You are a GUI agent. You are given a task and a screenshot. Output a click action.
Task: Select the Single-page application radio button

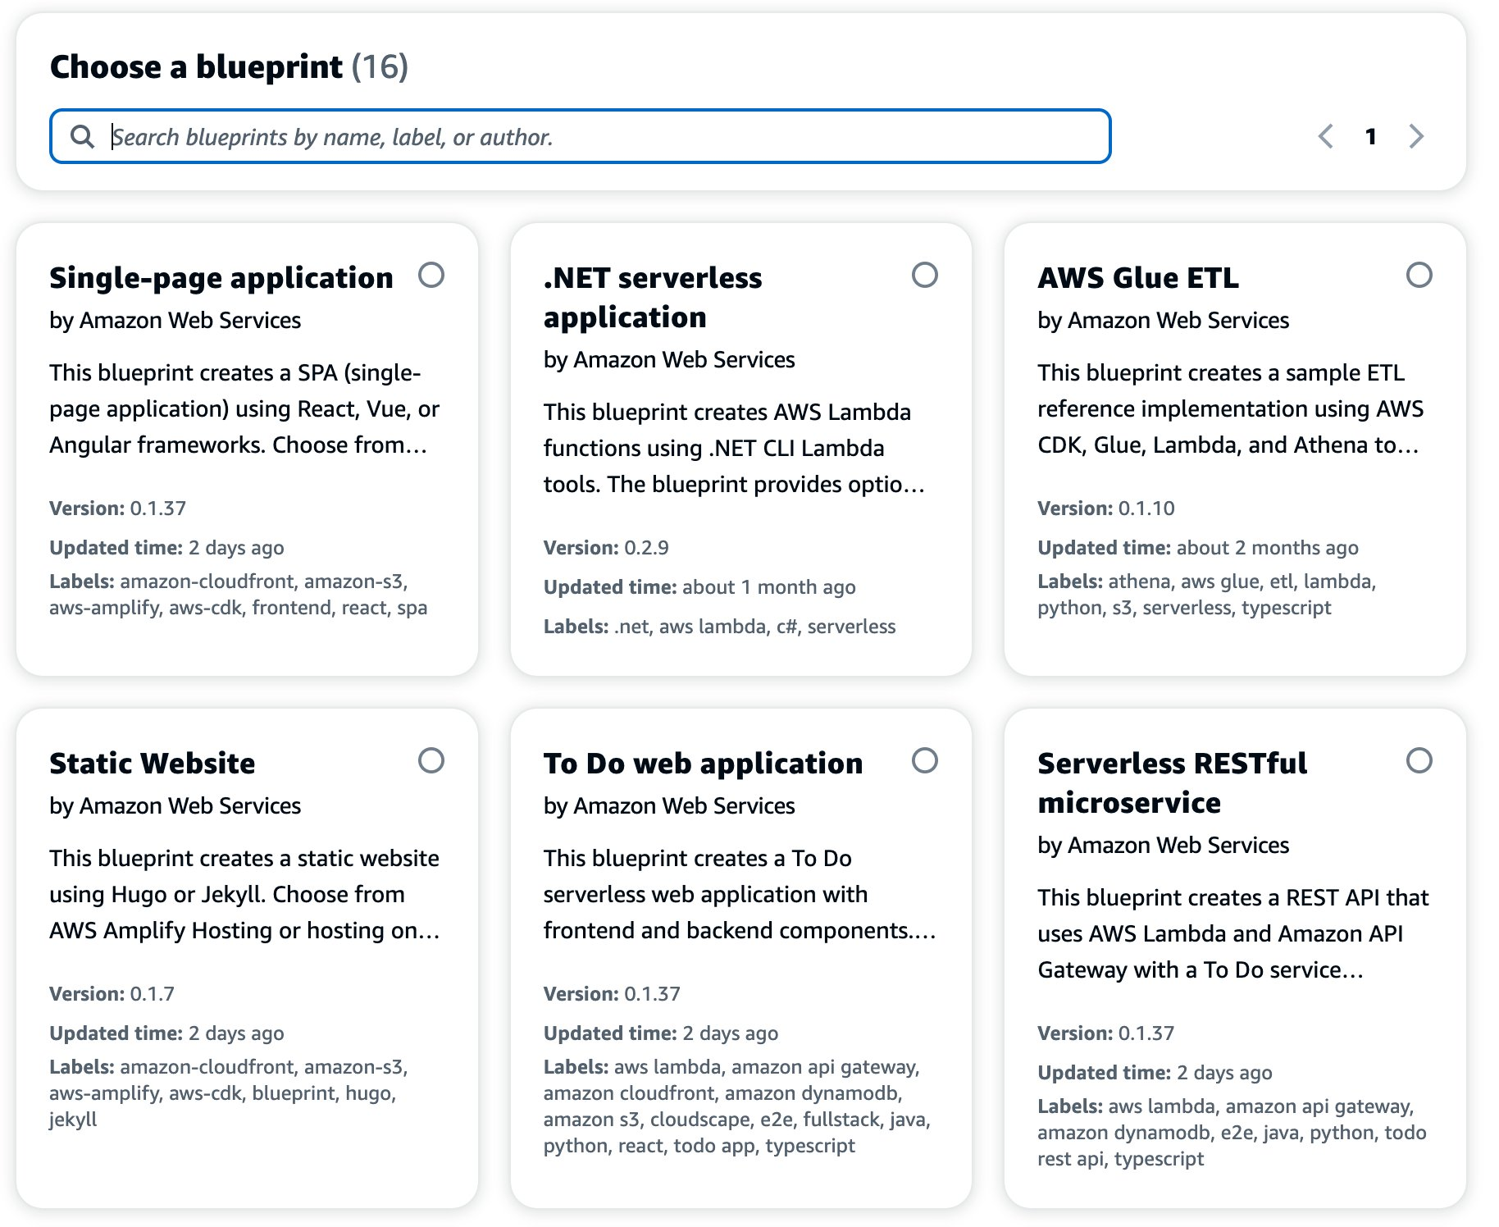tap(431, 275)
